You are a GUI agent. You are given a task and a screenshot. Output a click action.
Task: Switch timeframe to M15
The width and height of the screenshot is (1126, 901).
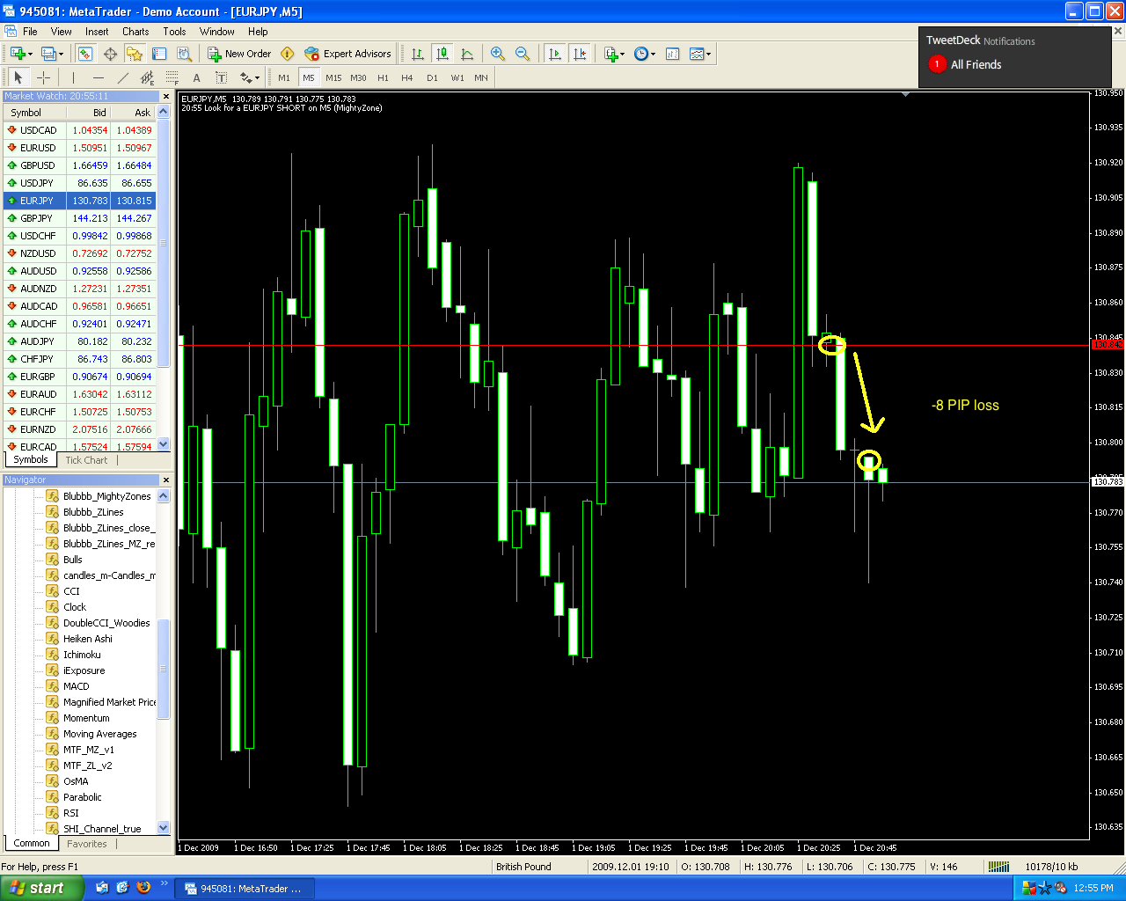333,77
